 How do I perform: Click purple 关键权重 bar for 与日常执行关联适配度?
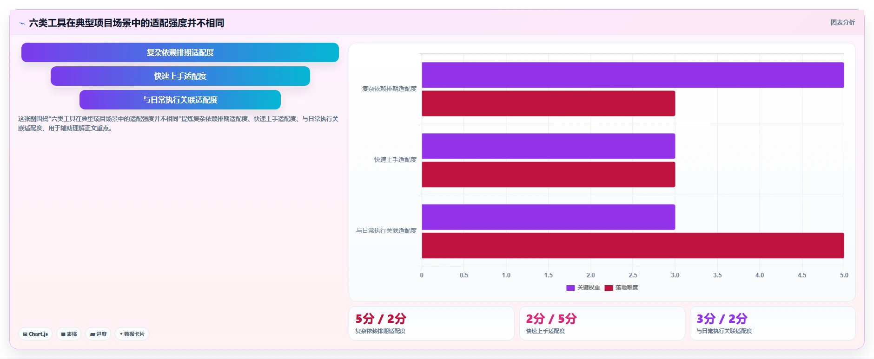[548, 217]
